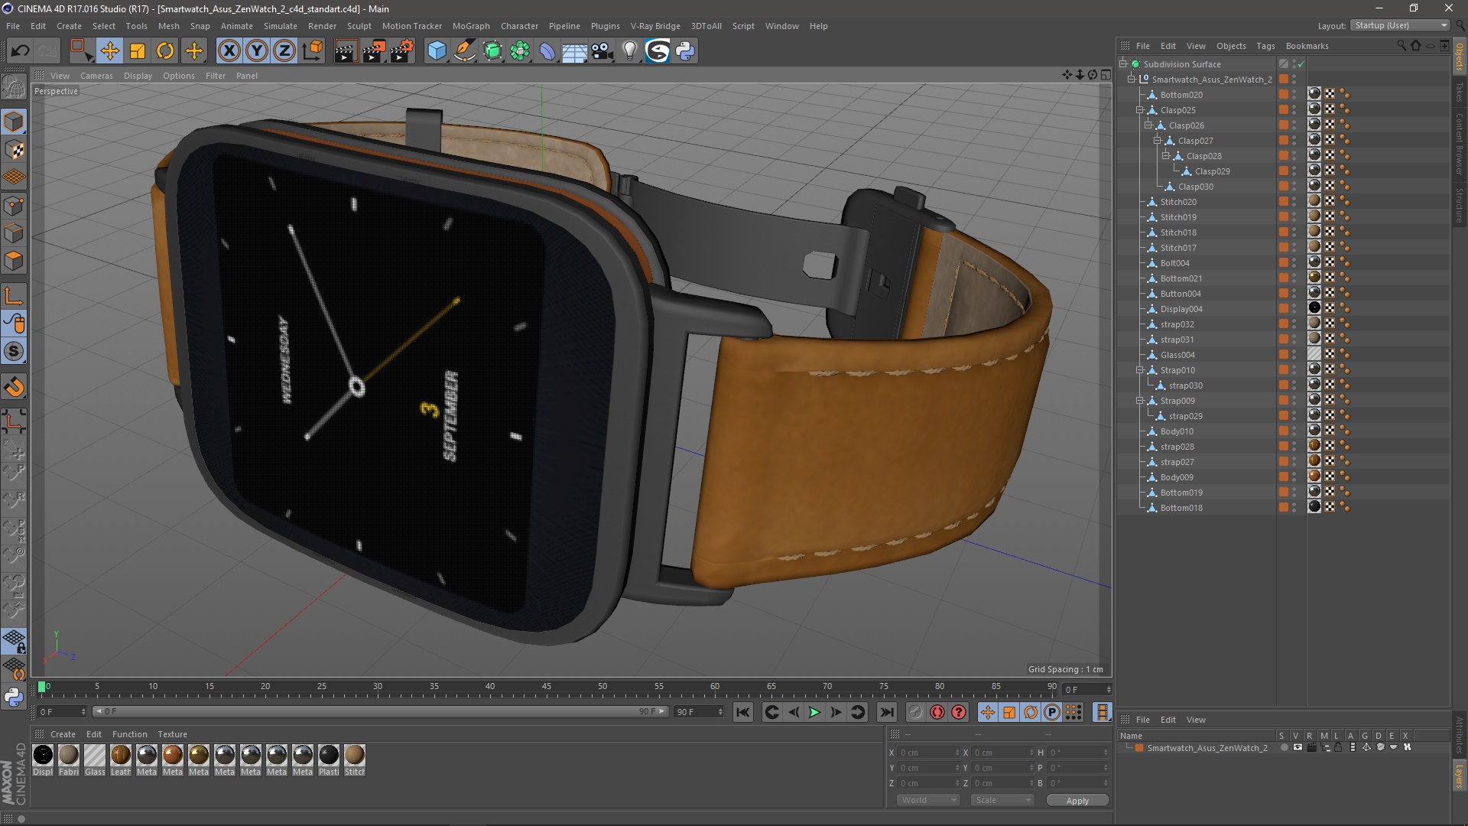This screenshot has height=826, width=1468.
Task: Toggle coordinate system icon
Action: coord(313,51)
